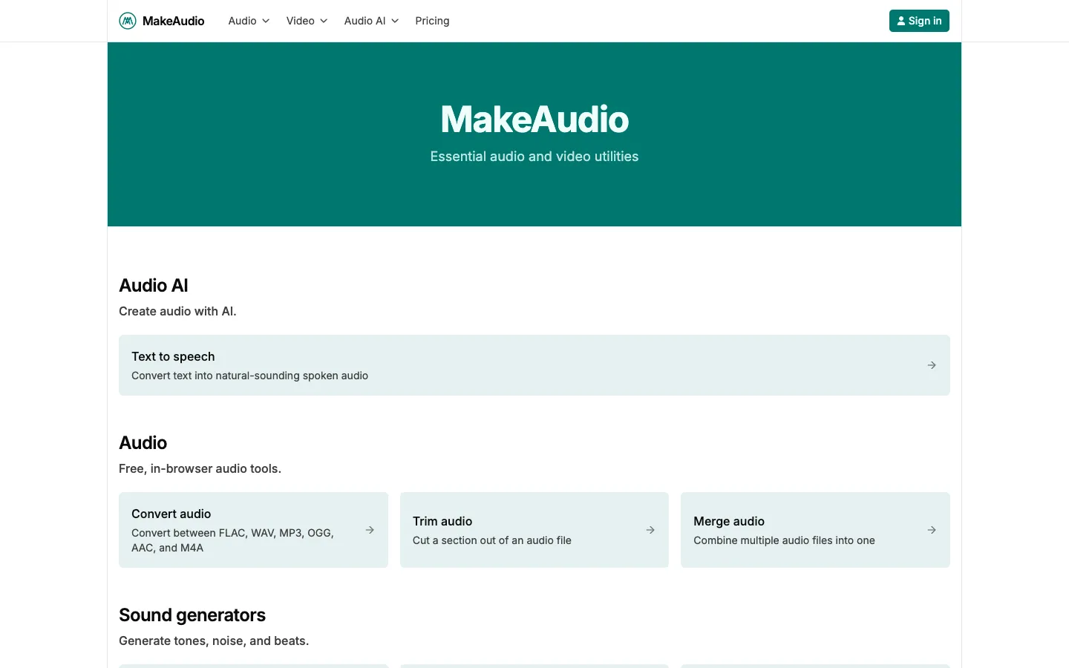1069x668 pixels.
Task: Open the Convert audio tool
Action: pyautogui.click(x=253, y=530)
